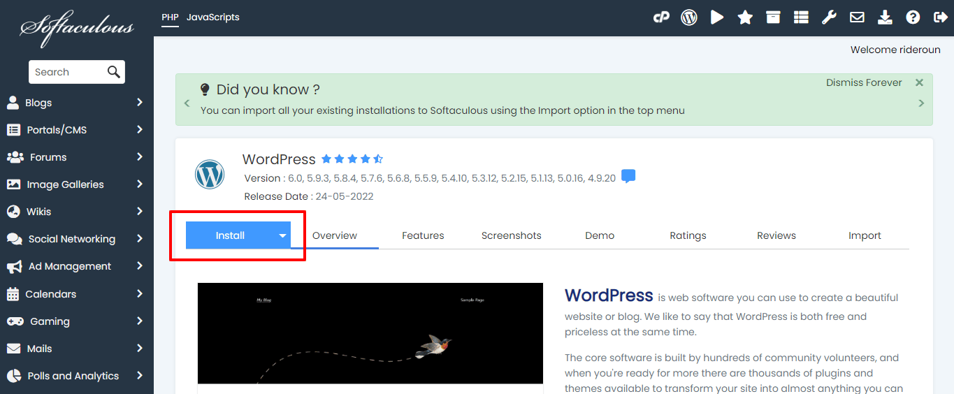The height and width of the screenshot is (394, 954).
Task: Click the search magnifier icon
Action: point(114,72)
